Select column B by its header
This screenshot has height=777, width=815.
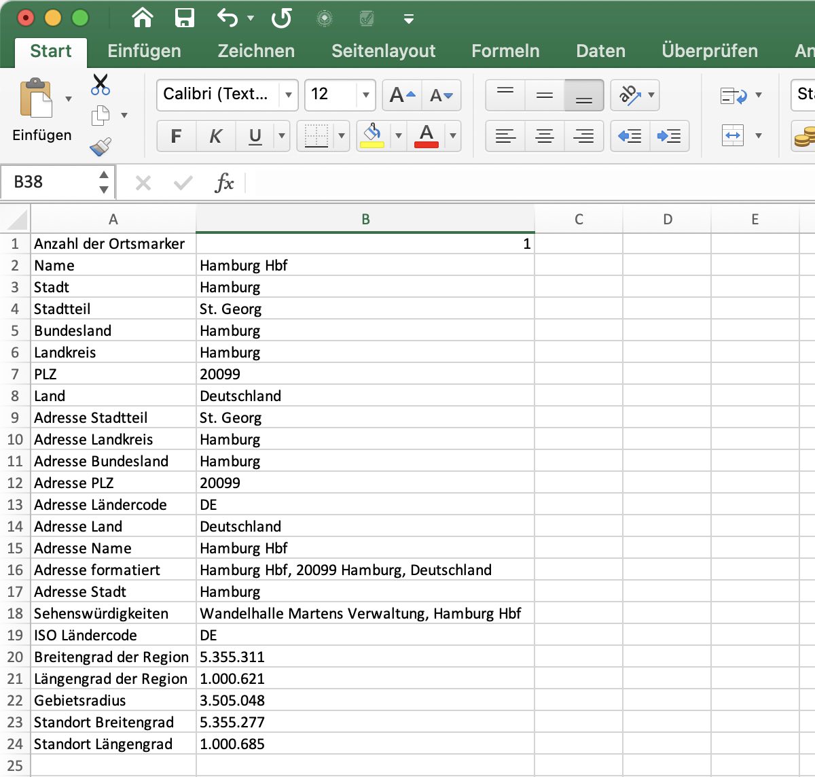(x=365, y=220)
